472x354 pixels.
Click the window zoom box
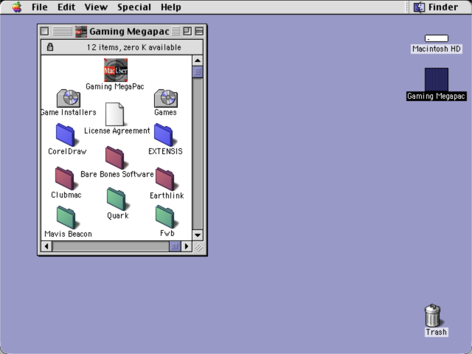click(x=187, y=31)
